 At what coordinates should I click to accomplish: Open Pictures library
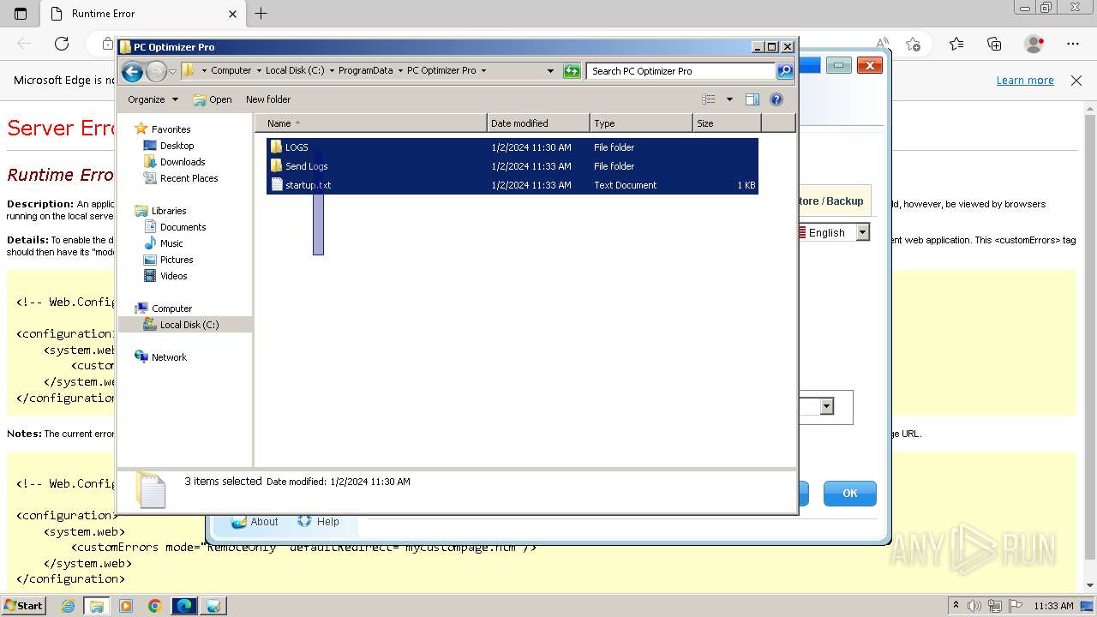(177, 260)
